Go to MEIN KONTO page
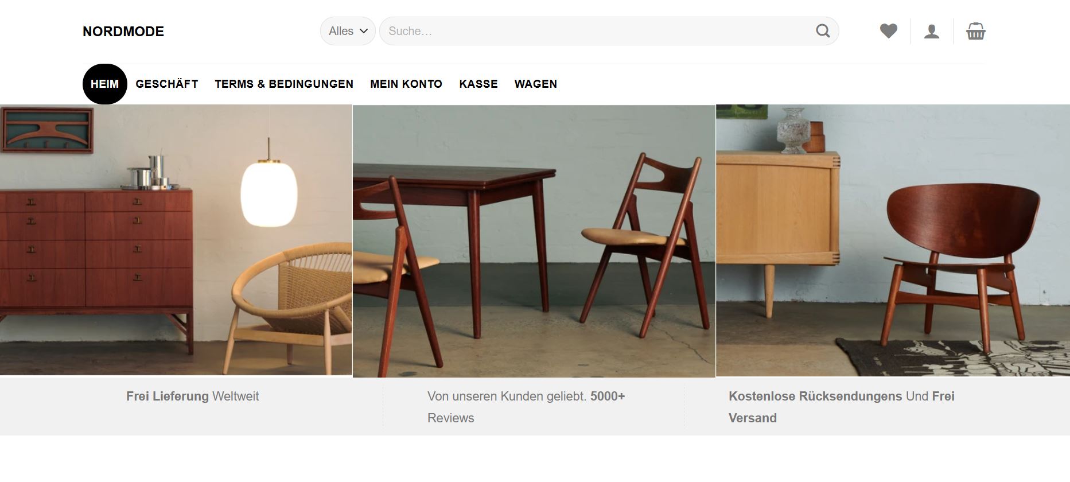The width and height of the screenshot is (1070, 482). click(406, 84)
